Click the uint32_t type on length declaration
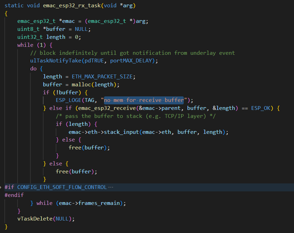The width and height of the screenshot is (294, 233). click(30, 37)
